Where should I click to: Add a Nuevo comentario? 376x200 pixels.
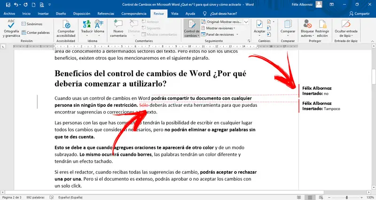(x=118, y=28)
